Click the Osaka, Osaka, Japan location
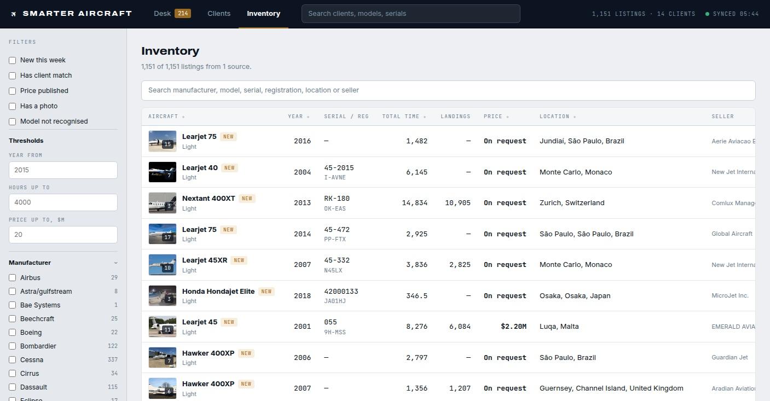 pyautogui.click(x=575, y=295)
